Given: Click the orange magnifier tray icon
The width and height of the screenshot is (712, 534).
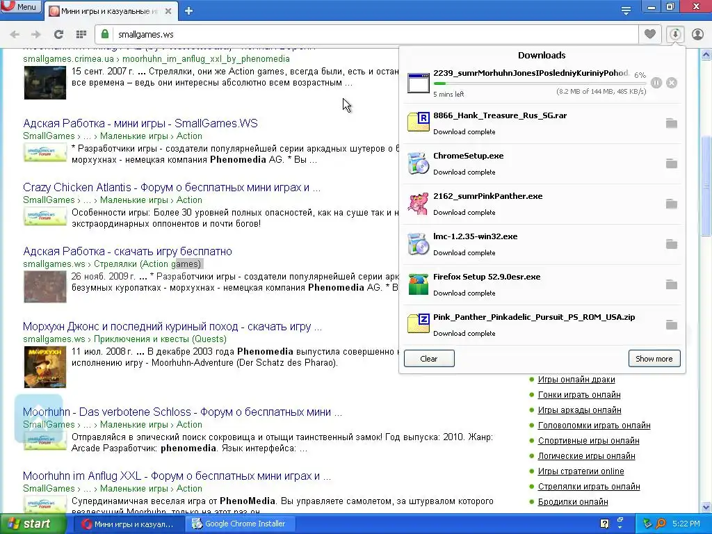Looking at the screenshot, I should pyautogui.click(x=661, y=524).
